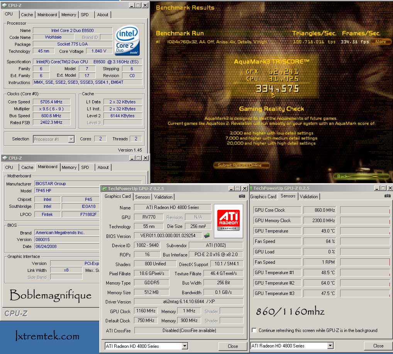
Task: Click the driver version 'ati2mtag 6.14.10.6844 / XP'
Action: click(189, 302)
